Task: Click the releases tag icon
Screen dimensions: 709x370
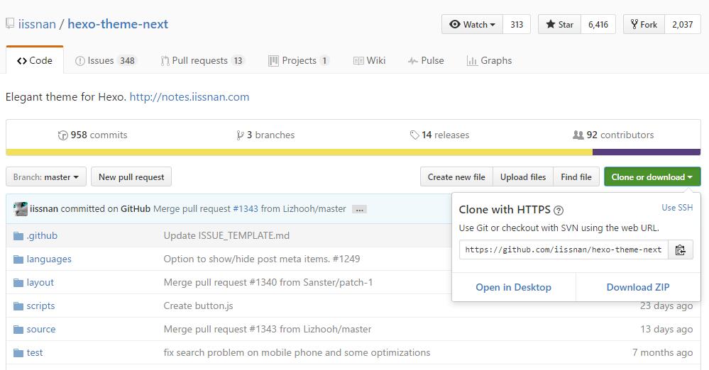Action: click(414, 135)
